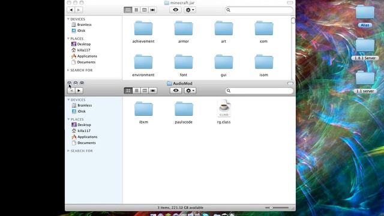Viewport: 384px width, 216px height.
Task: Go back in minecraft.jar window
Action: (71, 10)
